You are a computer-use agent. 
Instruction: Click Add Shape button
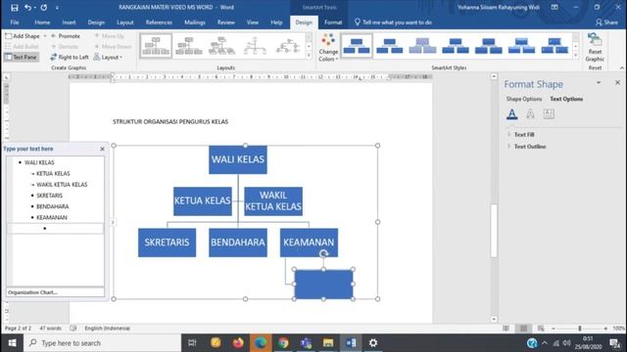coord(23,36)
